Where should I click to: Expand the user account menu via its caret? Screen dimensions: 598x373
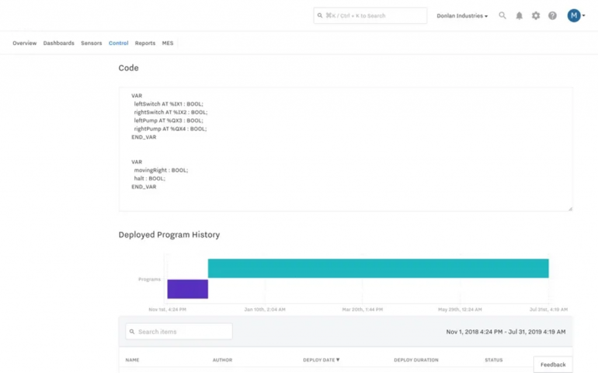point(582,16)
